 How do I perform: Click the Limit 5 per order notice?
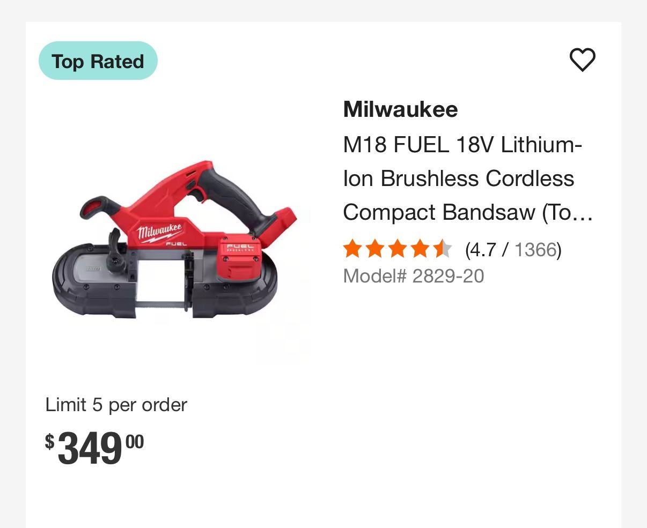116,405
